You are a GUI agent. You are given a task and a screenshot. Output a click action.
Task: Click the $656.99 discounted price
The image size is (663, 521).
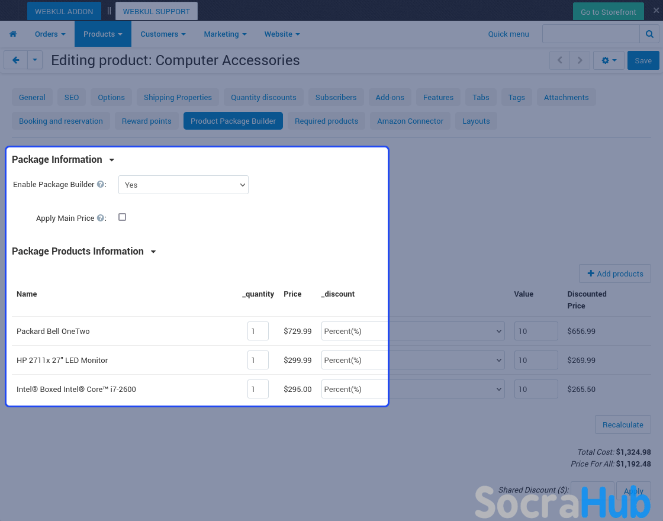pyautogui.click(x=581, y=331)
